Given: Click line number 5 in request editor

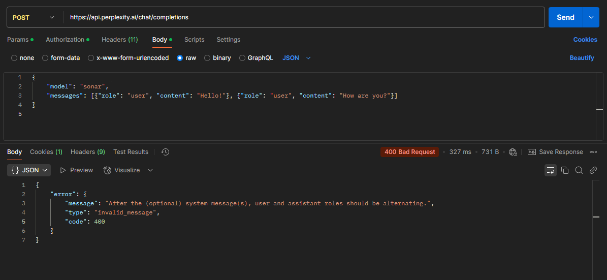Looking at the screenshot, I should [20, 114].
